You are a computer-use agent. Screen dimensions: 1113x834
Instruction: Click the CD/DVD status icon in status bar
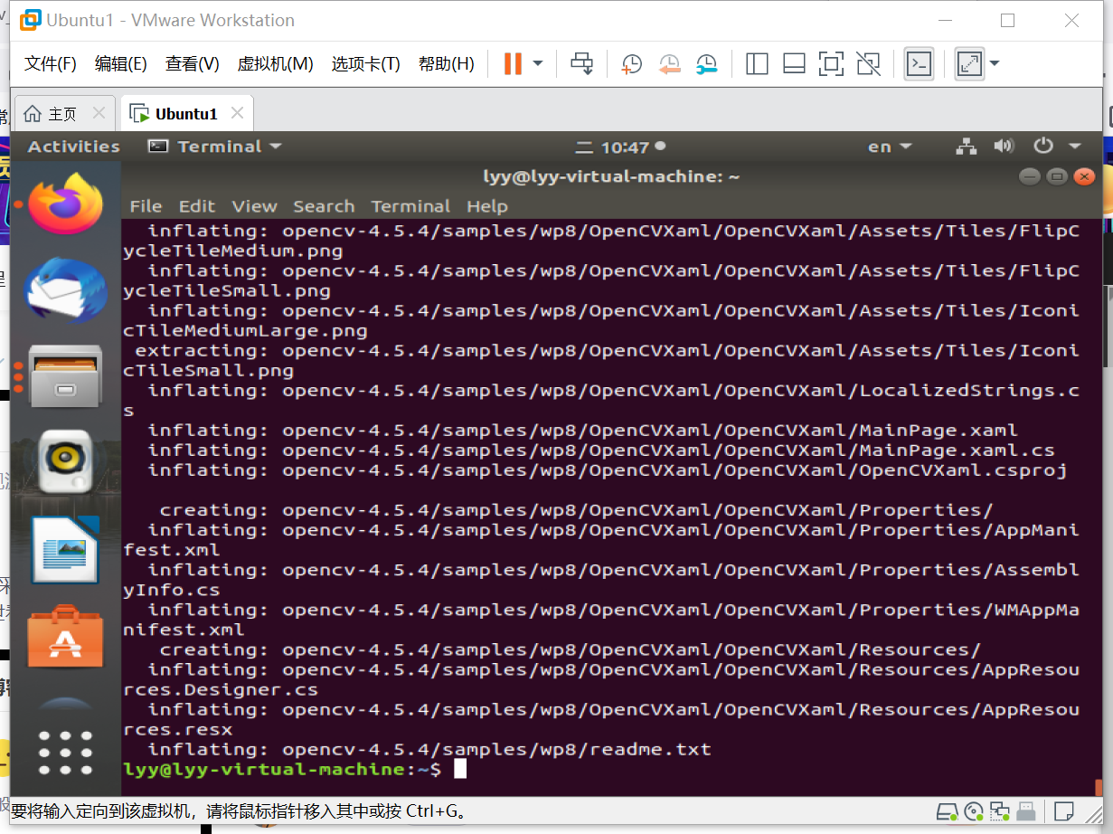click(974, 811)
